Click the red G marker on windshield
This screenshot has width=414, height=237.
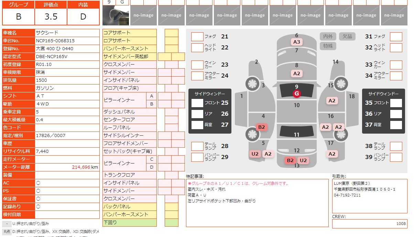coord(296,93)
